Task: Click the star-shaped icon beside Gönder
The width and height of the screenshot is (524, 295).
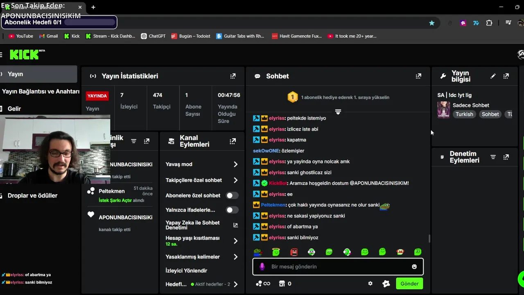Action: [x=386, y=284]
